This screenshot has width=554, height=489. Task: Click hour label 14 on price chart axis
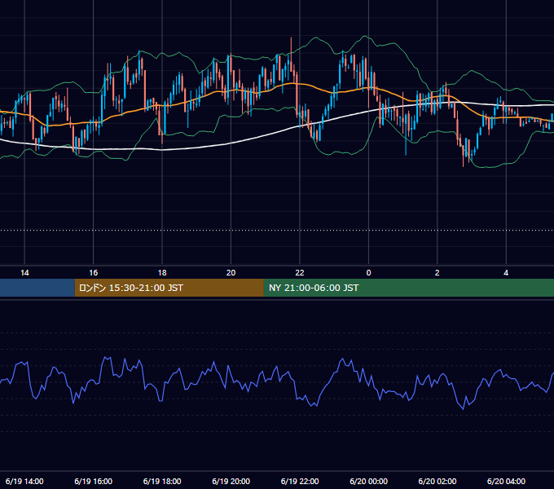tap(24, 273)
